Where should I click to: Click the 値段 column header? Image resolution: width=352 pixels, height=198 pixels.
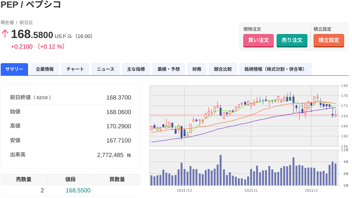(x=70, y=179)
